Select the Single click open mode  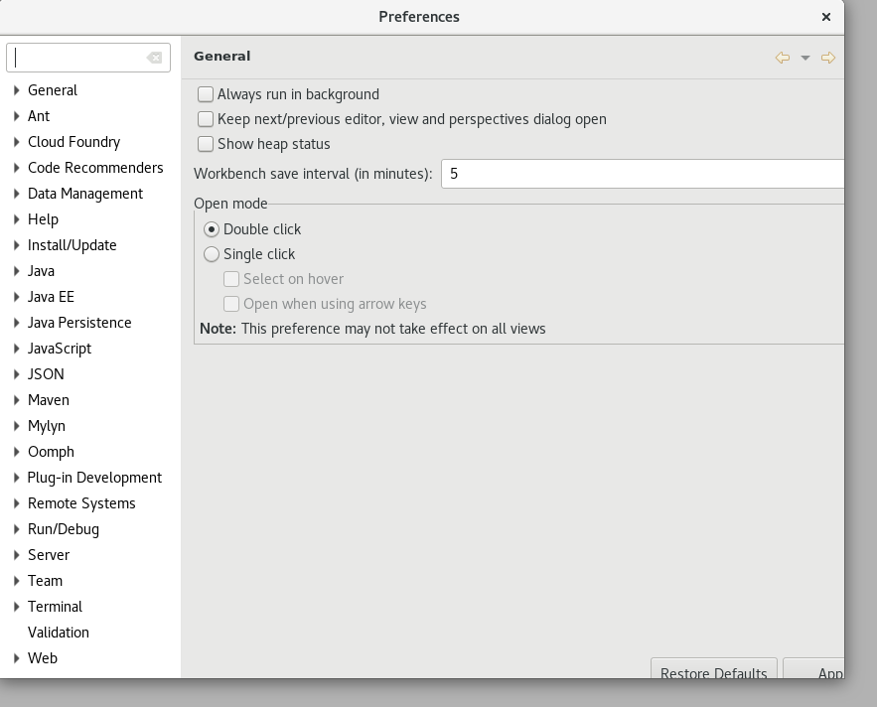pos(212,254)
